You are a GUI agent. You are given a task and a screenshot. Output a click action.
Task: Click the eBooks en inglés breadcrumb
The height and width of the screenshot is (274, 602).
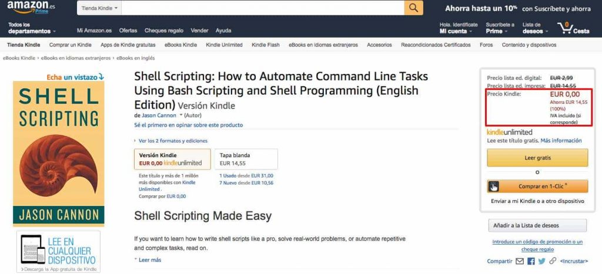coord(136,58)
